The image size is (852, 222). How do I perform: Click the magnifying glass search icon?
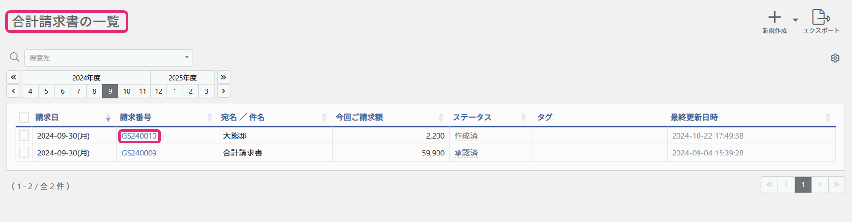(x=15, y=57)
